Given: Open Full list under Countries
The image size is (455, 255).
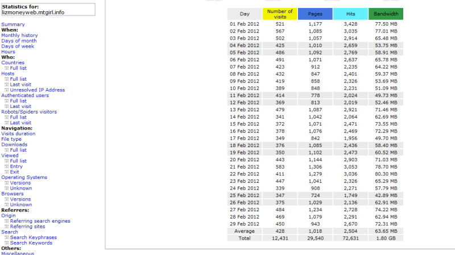Looking at the screenshot, I should point(18,68).
